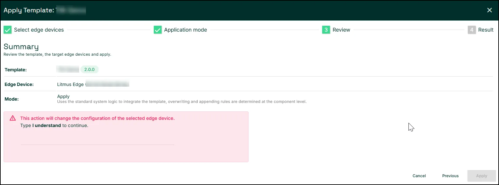The width and height of the screenshot is (499, 185).
Task: Click the Summary heading
Action: tap(21, 47)
